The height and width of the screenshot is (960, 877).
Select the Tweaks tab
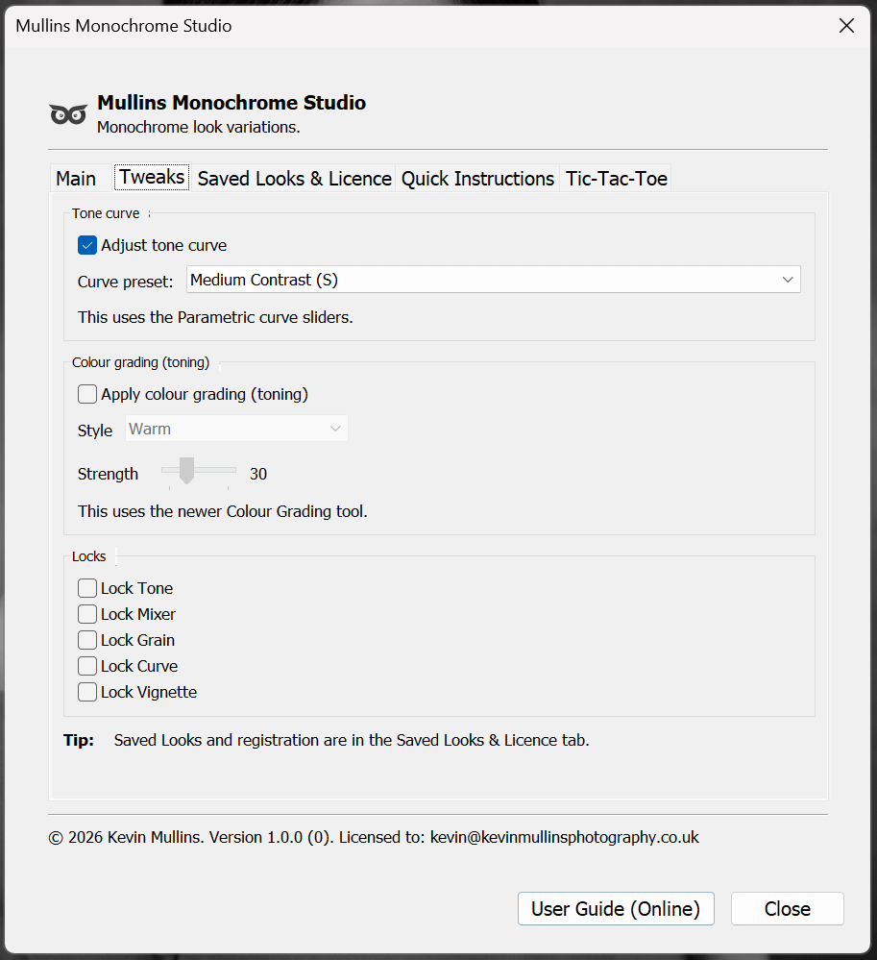click(x=151, y=176)
